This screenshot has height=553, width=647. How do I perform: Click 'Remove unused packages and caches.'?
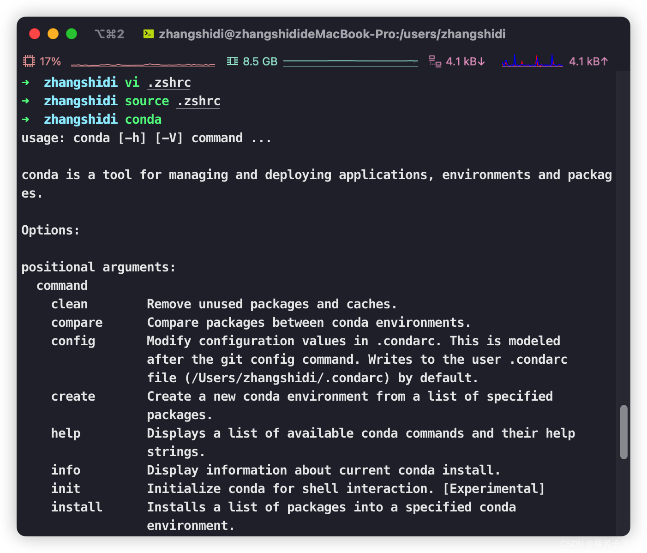tap(272, 304)
